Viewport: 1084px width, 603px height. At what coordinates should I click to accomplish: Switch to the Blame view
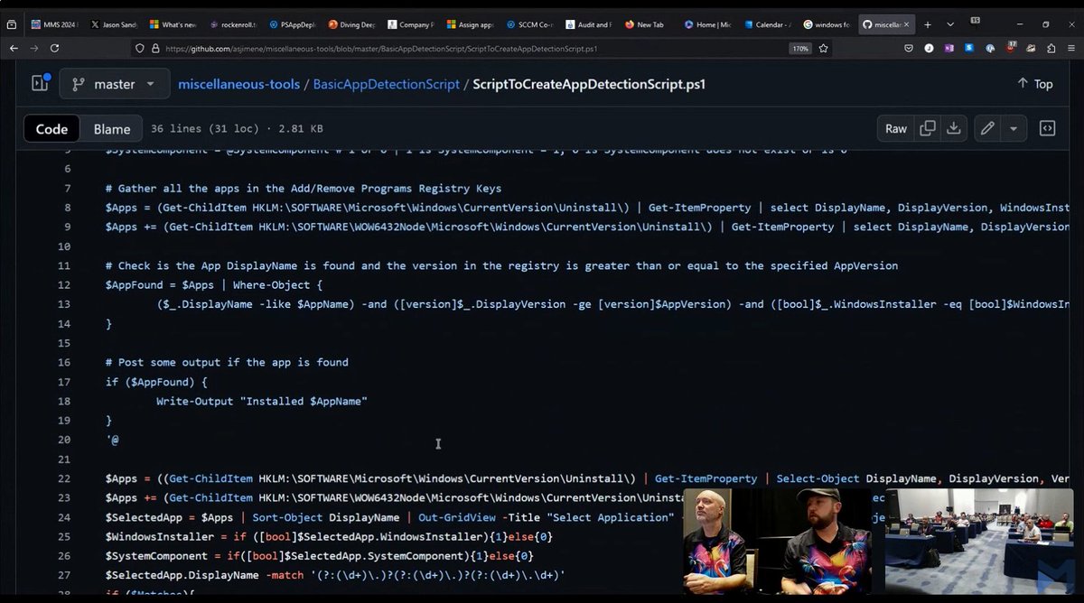(112, 128)
